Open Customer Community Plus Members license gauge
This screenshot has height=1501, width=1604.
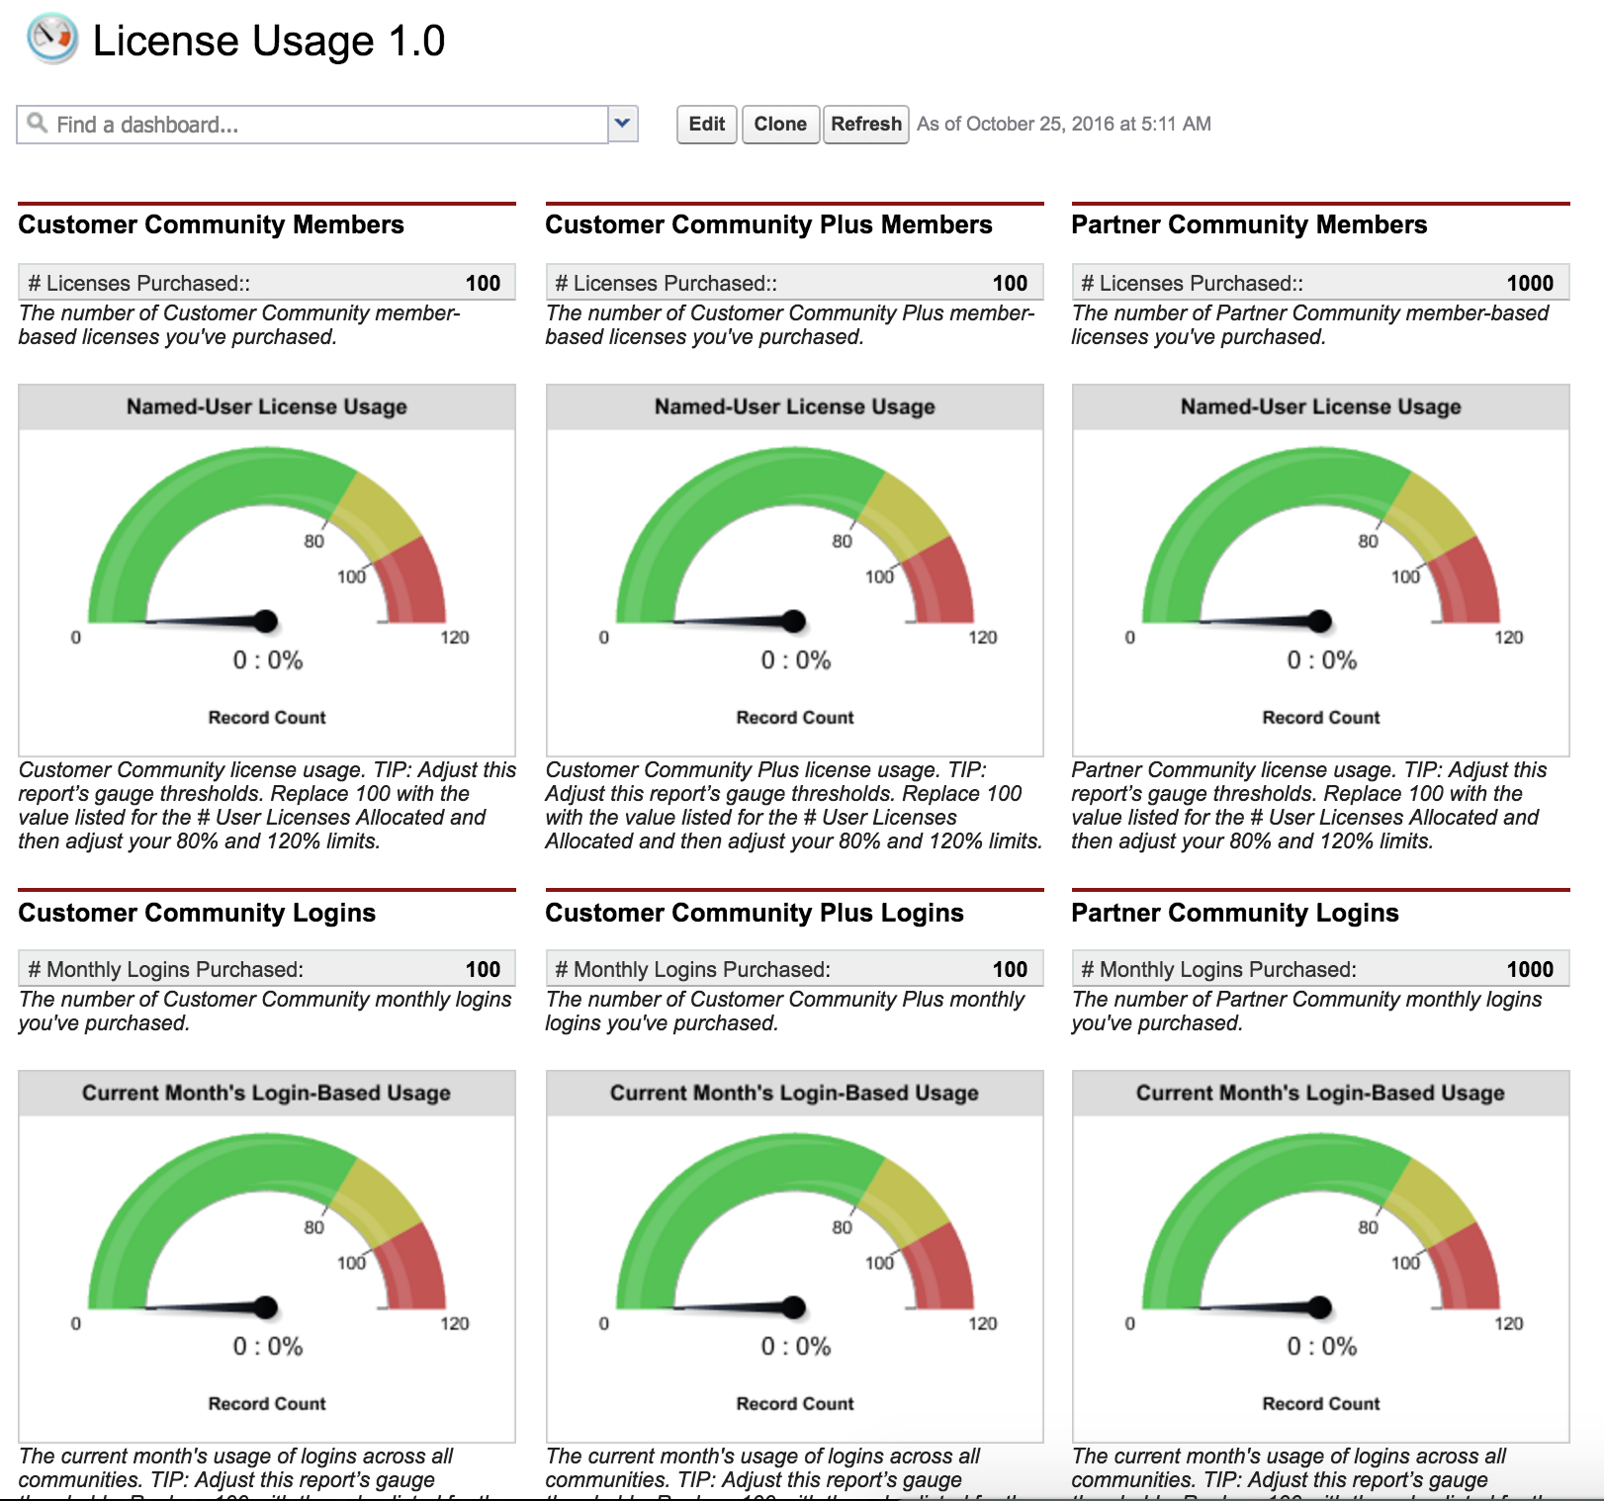(794, 574)
